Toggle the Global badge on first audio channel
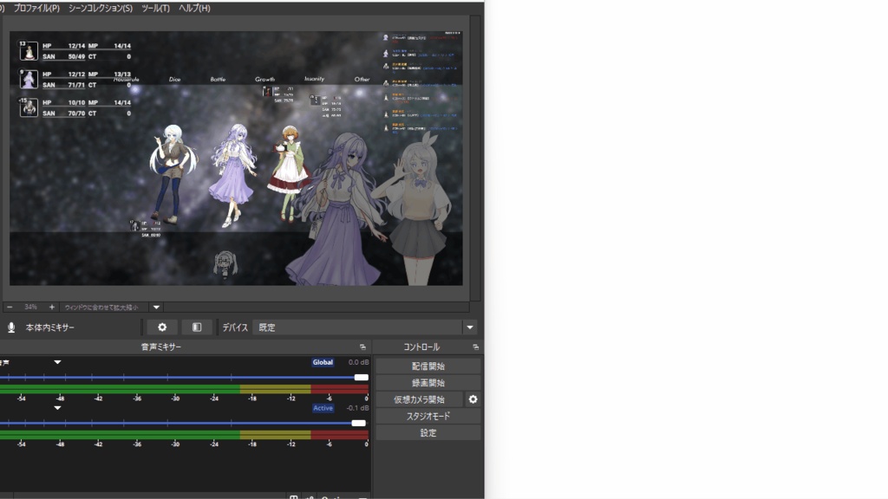The height and width of the screenshot is (499, 888). (x=323, y=362)
